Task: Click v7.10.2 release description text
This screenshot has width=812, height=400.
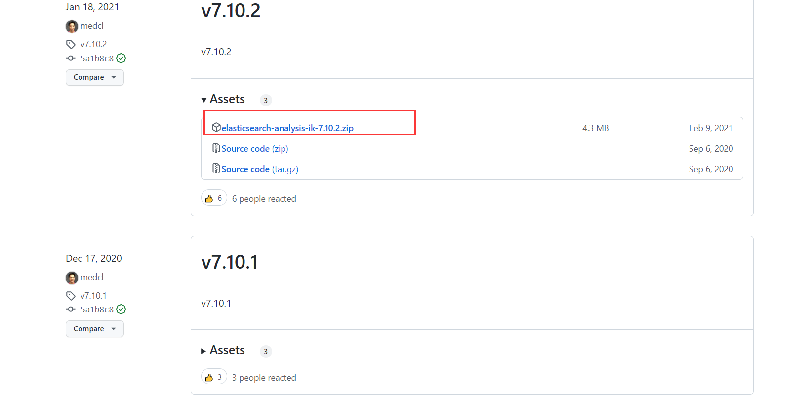Action: 216,52
